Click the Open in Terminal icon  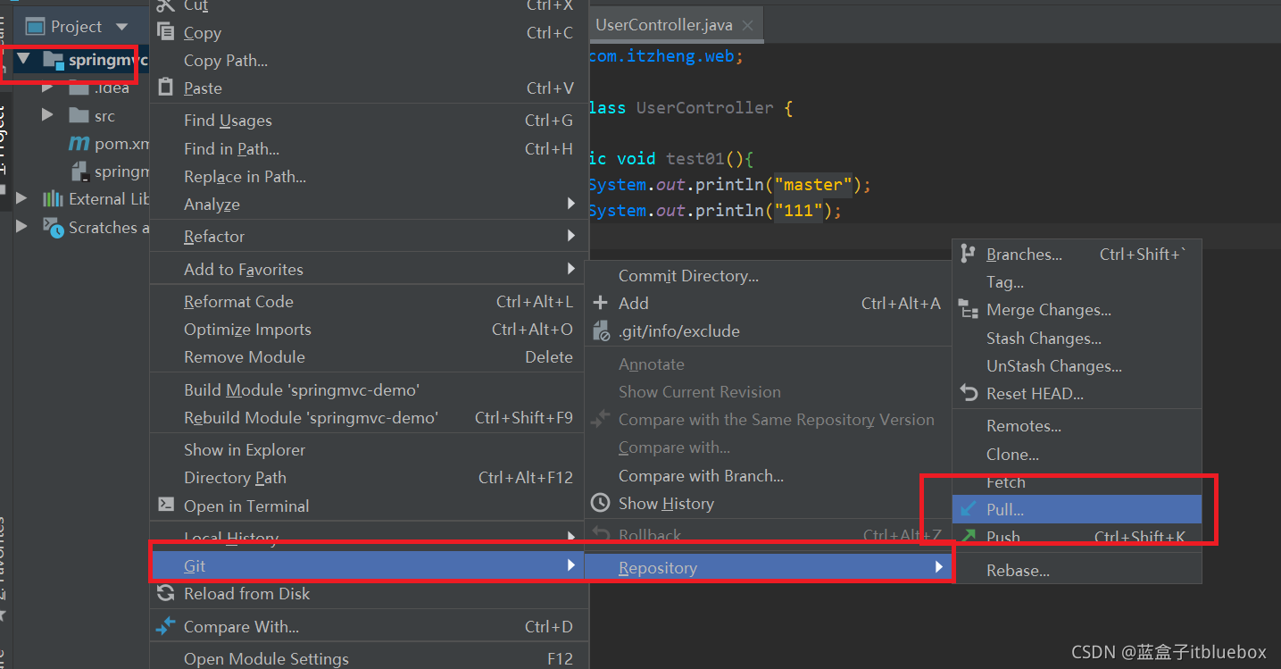click(165, 505)
